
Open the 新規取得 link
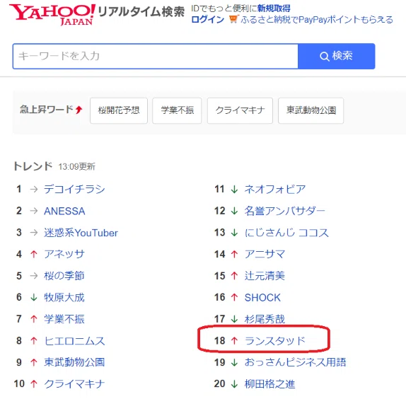(x=274, y=8)
